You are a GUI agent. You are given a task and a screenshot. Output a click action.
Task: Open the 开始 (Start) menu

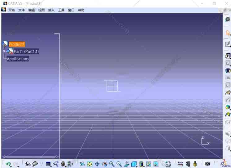pyautogui.click(x=11, y=10)
